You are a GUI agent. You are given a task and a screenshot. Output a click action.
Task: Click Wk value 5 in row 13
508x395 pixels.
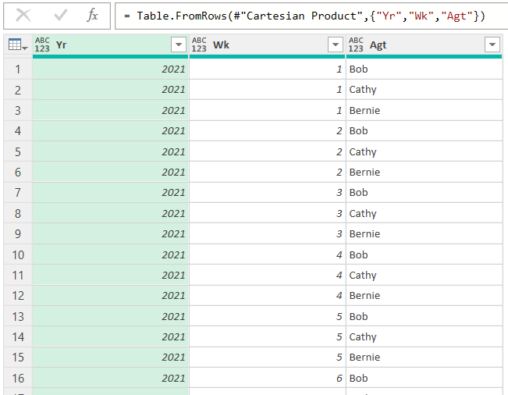coord(268,316)
